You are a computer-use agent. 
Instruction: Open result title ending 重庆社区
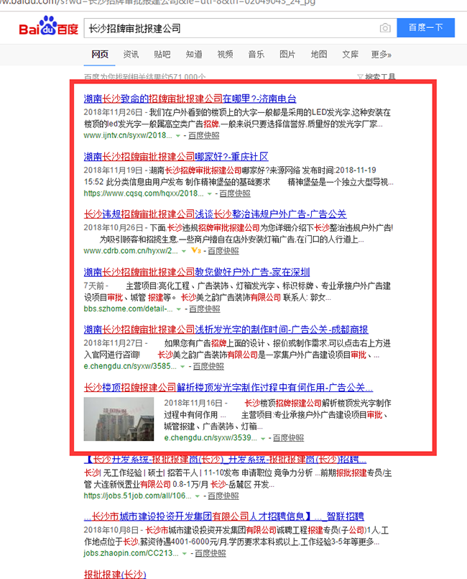pos(176,157)
